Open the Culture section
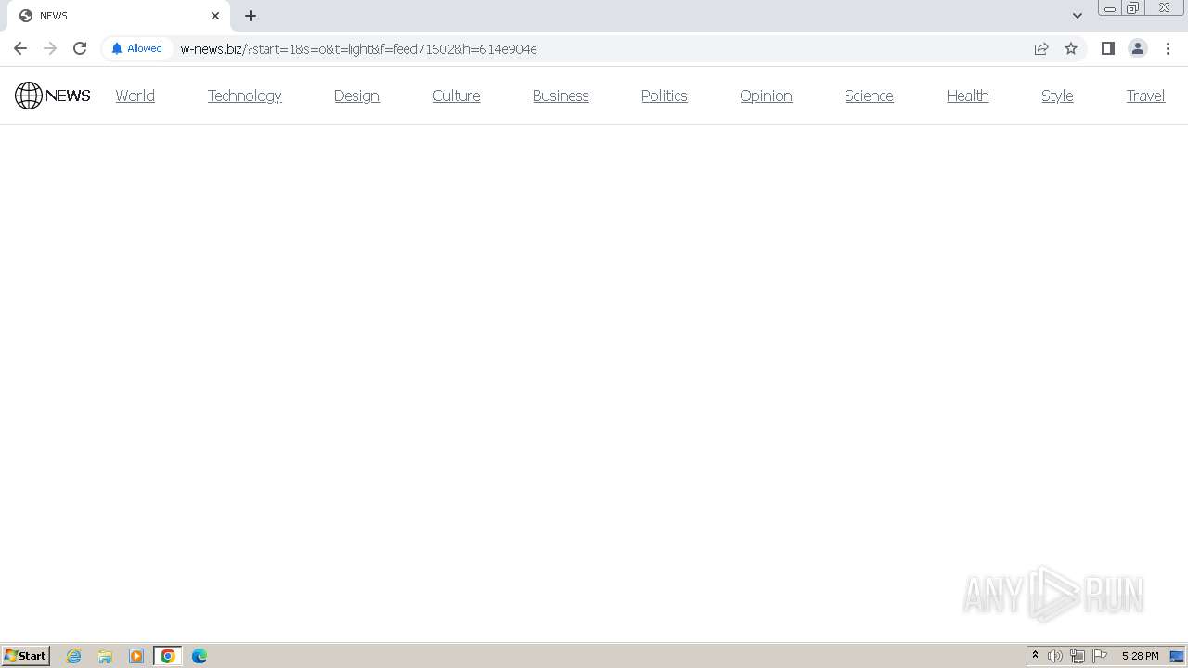Image resolution: width=1188 pixels, height=668 pixels. click(x=456, y=96)
